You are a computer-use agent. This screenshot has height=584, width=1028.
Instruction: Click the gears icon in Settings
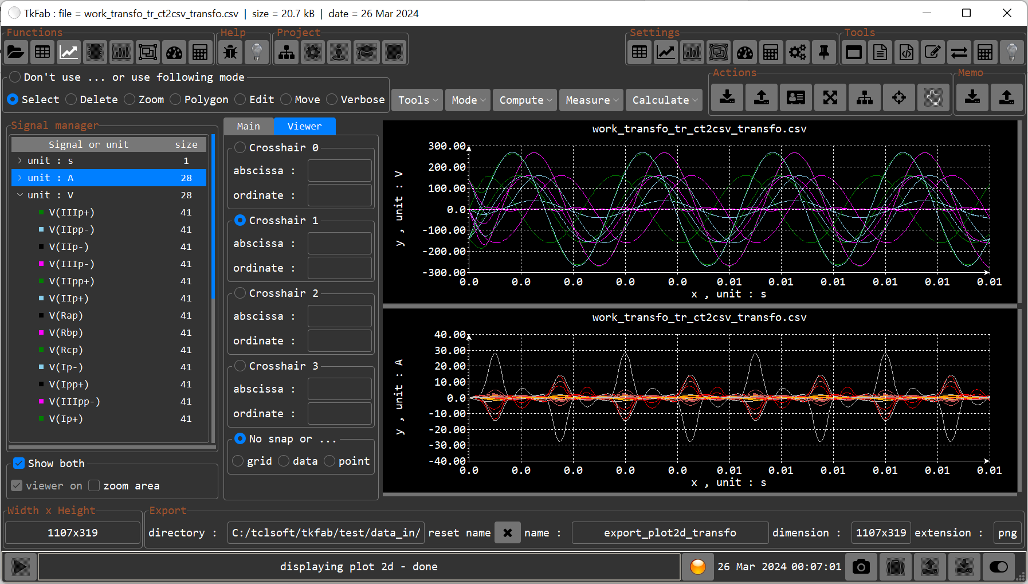coord(798,52)
